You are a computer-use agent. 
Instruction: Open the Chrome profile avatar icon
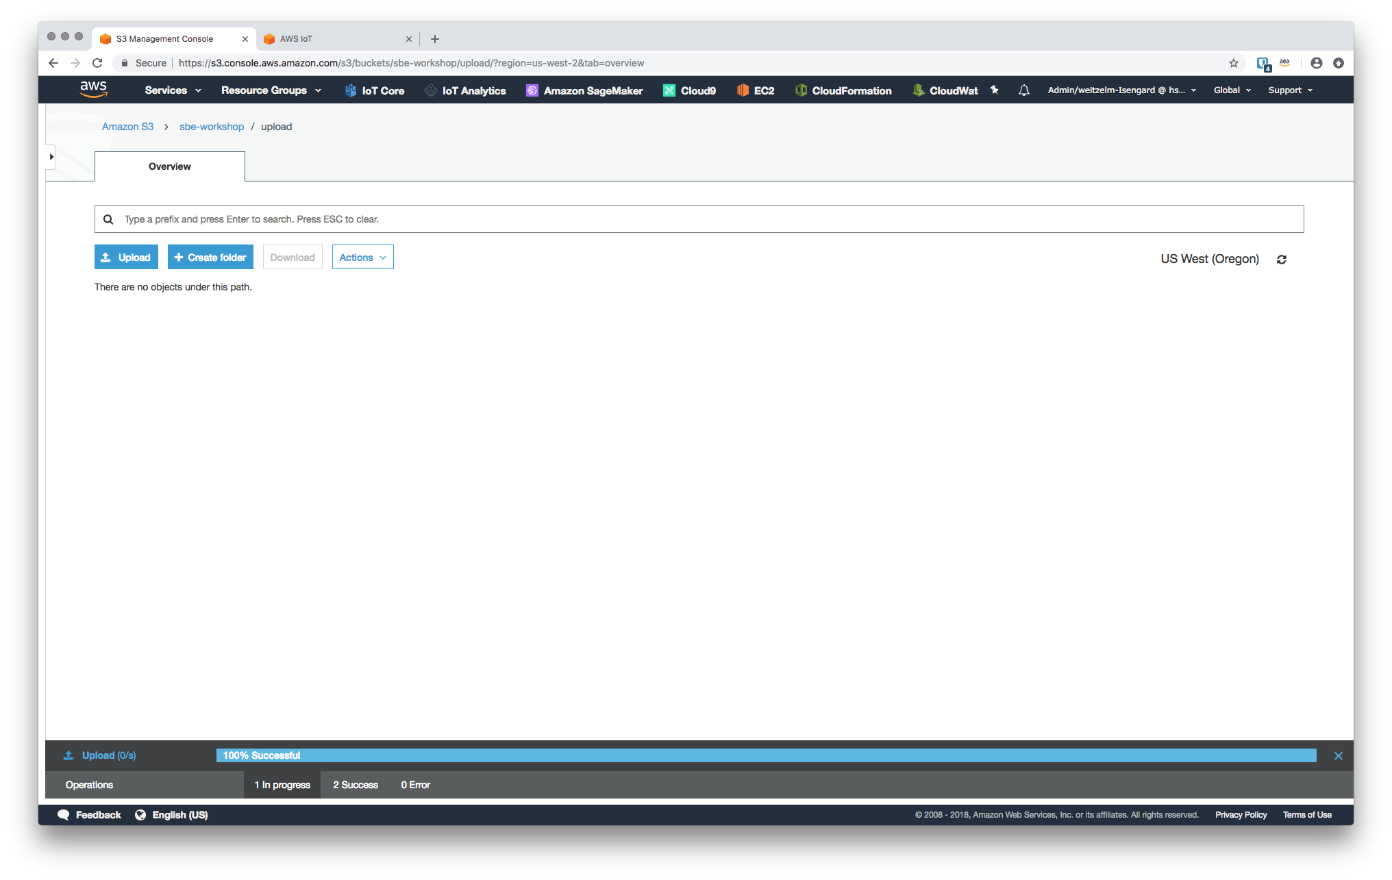point(1317,63)
